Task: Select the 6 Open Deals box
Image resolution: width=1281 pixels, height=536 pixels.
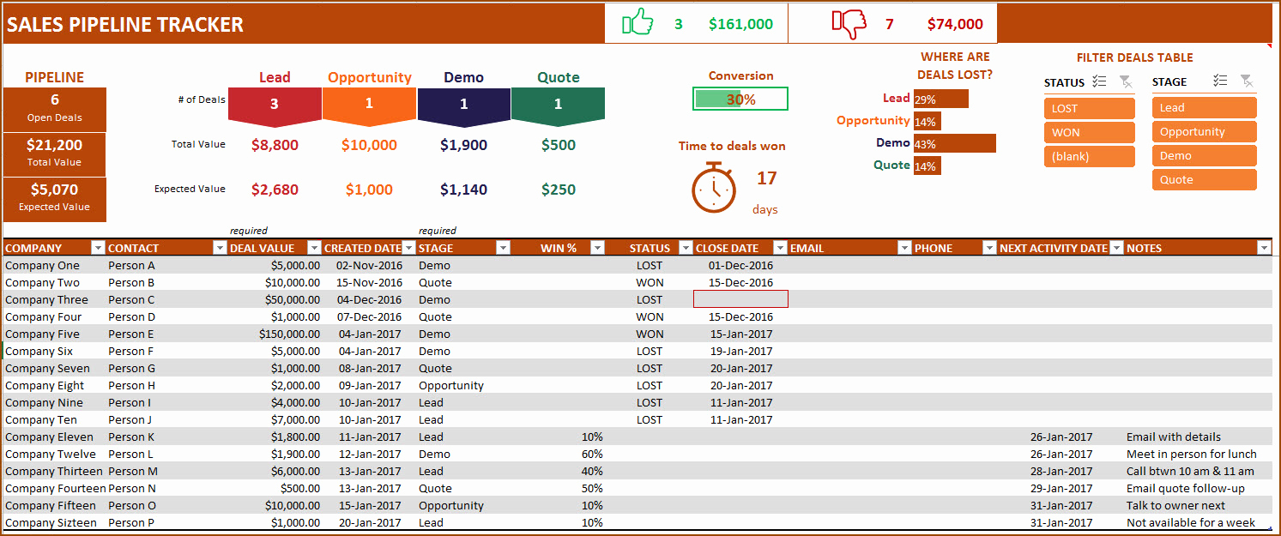Action: pos(55,109)
